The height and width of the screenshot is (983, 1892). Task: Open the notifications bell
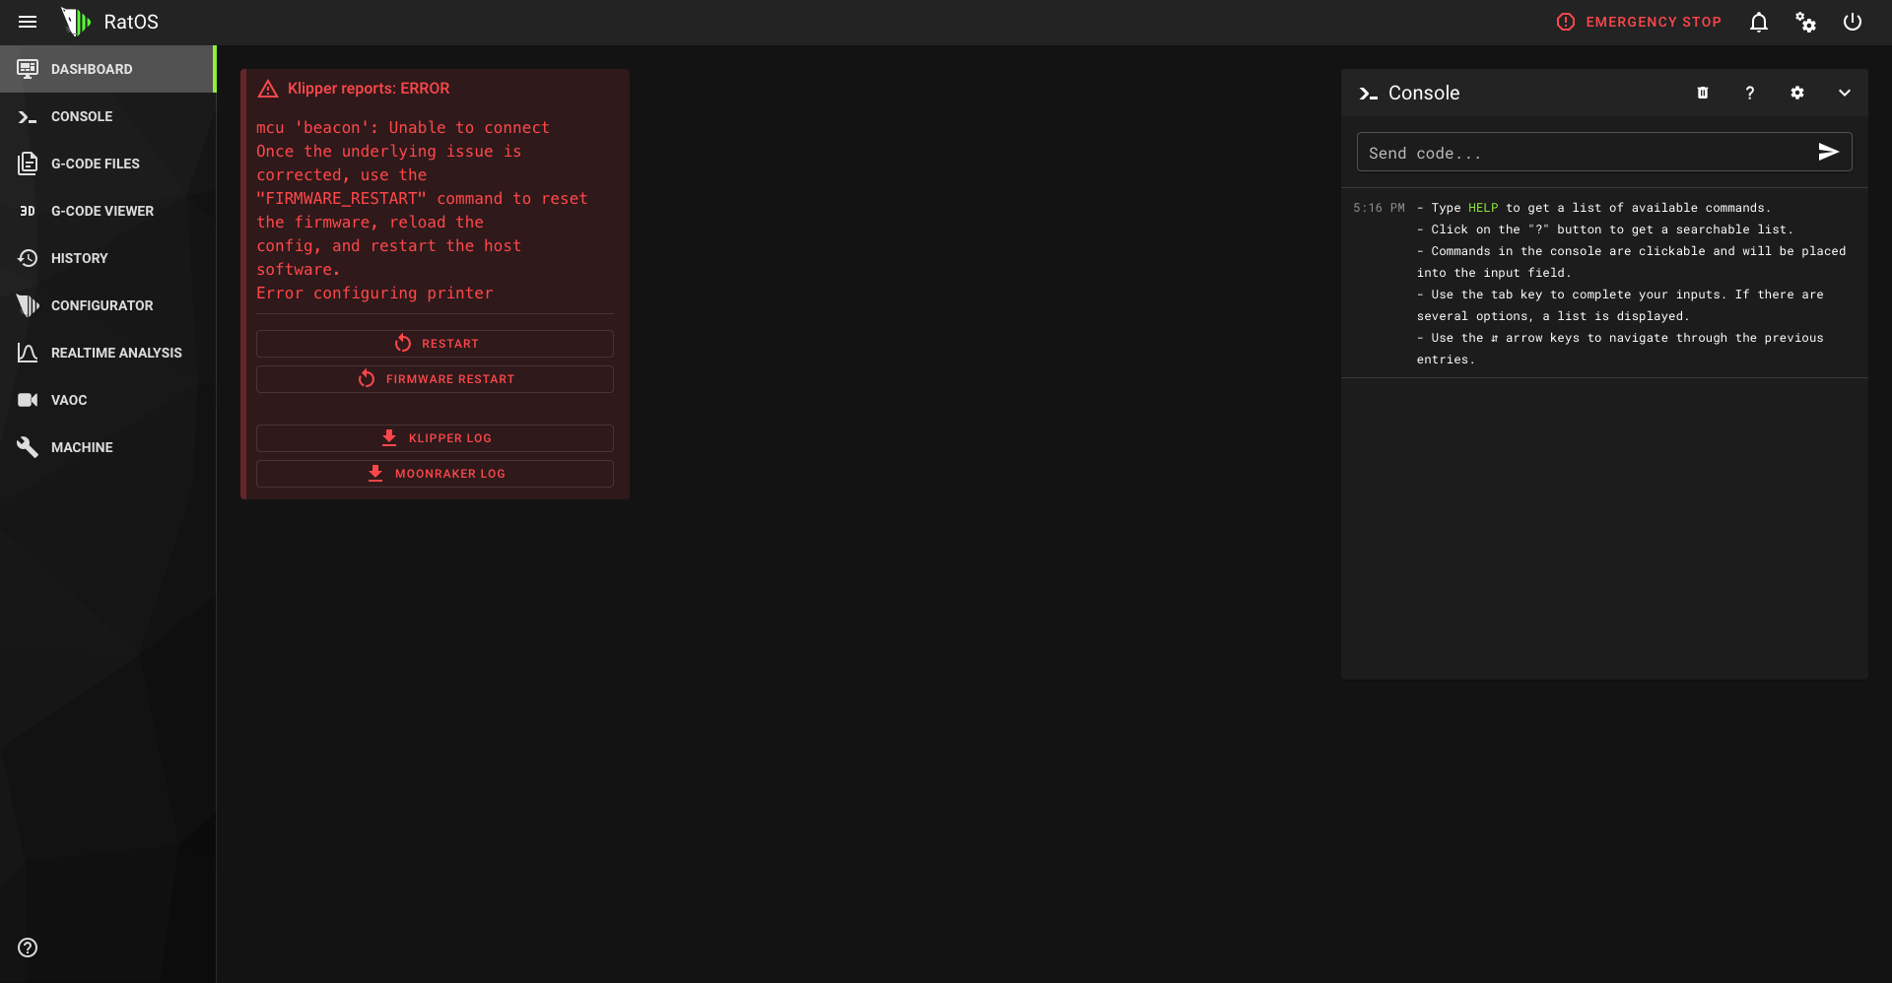point(1759,22)
